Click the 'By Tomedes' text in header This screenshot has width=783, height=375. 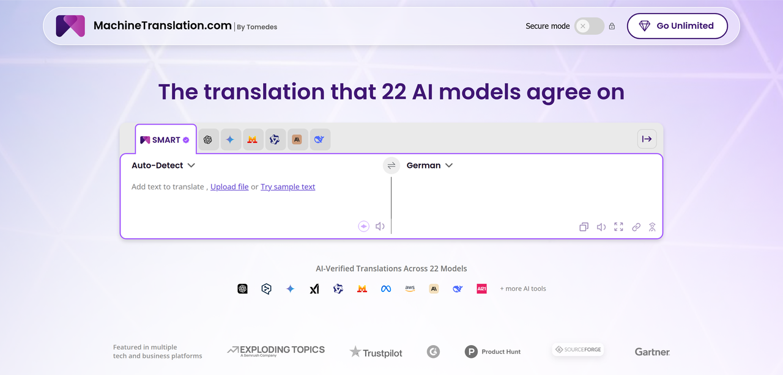click(257, 27)
